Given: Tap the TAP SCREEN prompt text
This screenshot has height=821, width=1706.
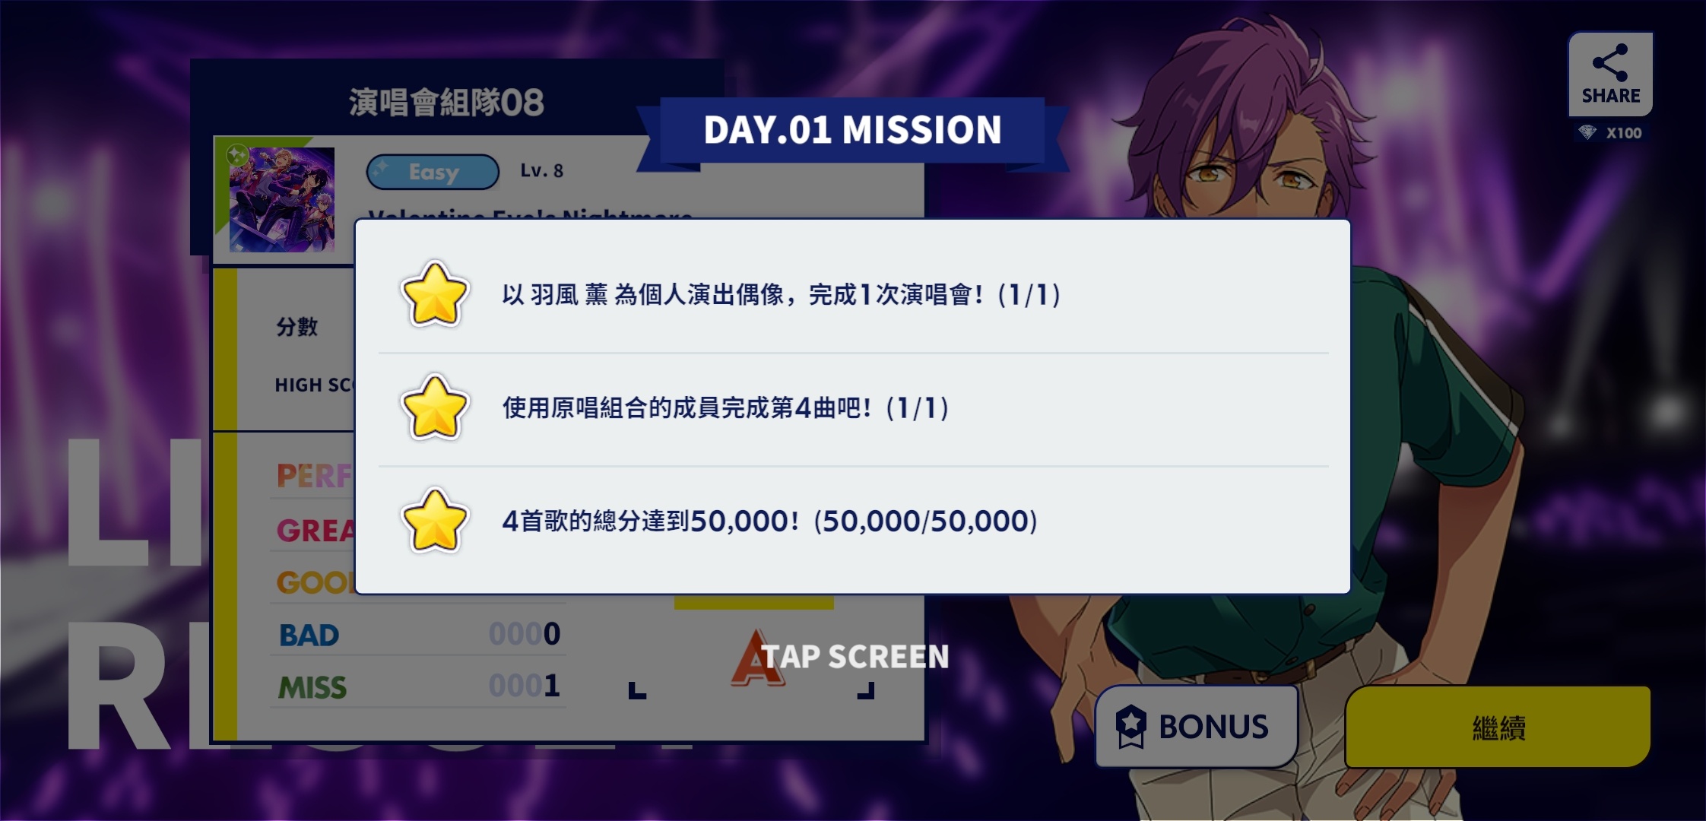Looking at the screenshot, I should pos(855,657).
